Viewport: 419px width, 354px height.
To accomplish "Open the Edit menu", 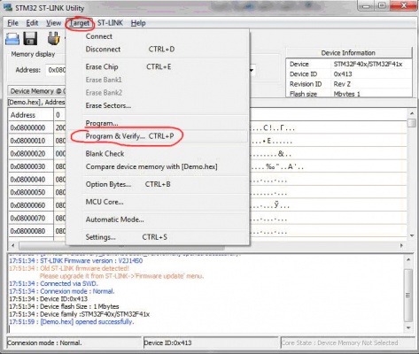I will click(32, 23).
